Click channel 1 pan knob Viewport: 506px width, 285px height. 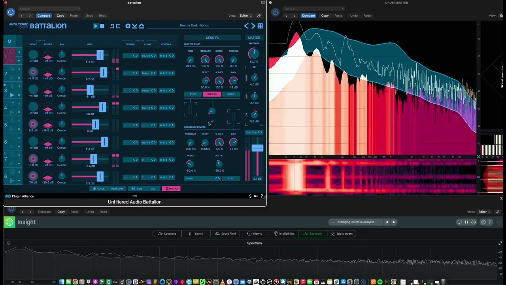(62, 54)
